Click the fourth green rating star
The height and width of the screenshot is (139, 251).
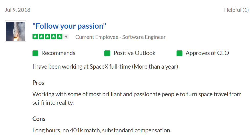pos(54,37)
